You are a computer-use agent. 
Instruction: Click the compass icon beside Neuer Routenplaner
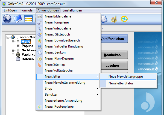pos(40,107)
